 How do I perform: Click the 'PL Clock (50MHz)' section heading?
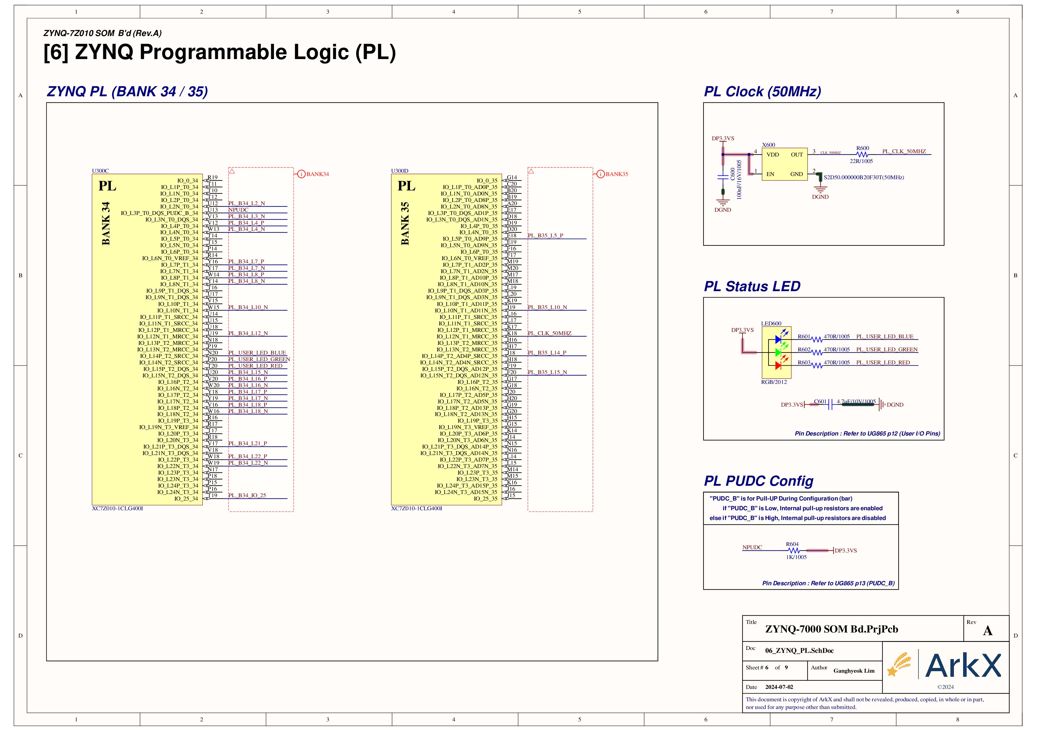click(x=762, y=92)
